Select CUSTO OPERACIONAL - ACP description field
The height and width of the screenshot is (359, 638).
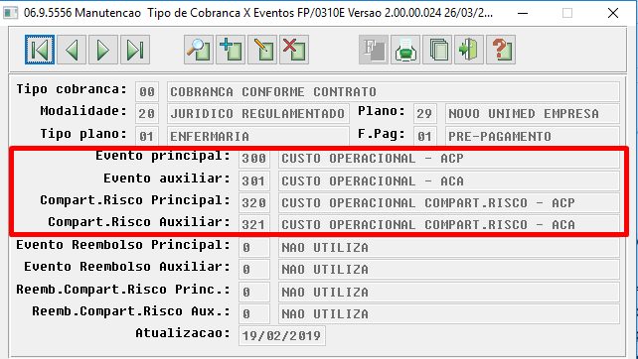(x=449, y=159)
